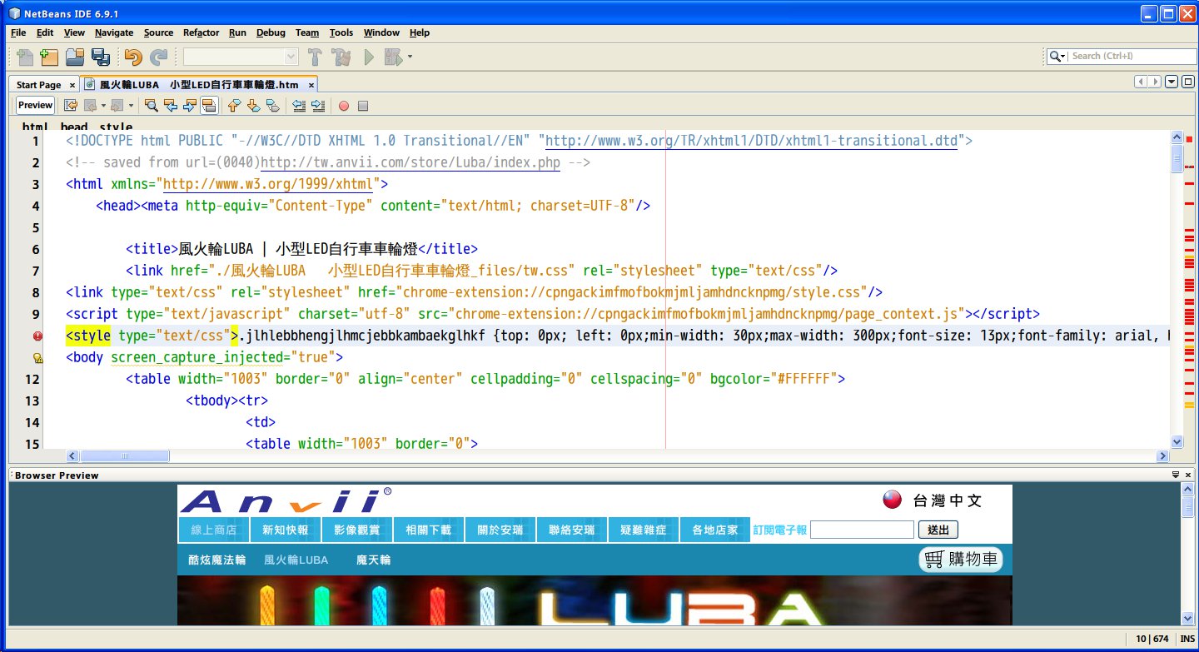Screen dimensions: 1199x652
Task: Maximize the editor window area
Action: click(1187, 82)
